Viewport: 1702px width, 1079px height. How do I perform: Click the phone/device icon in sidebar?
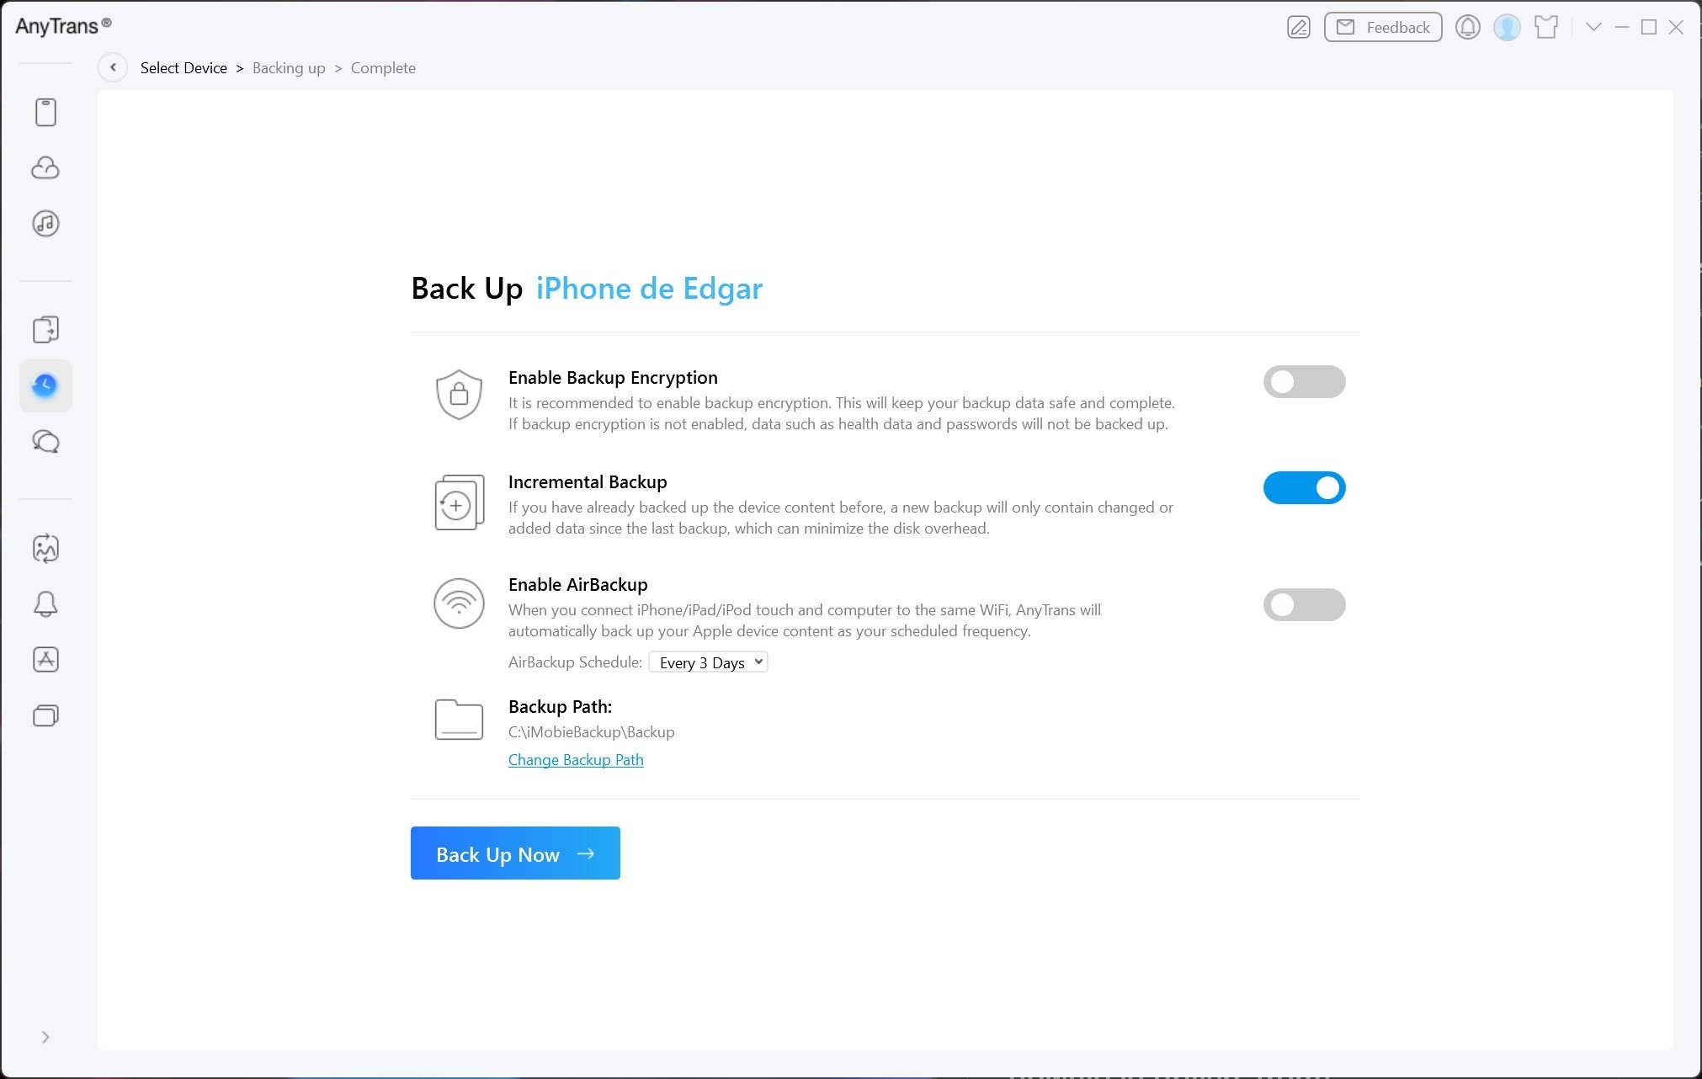[46, 110]
